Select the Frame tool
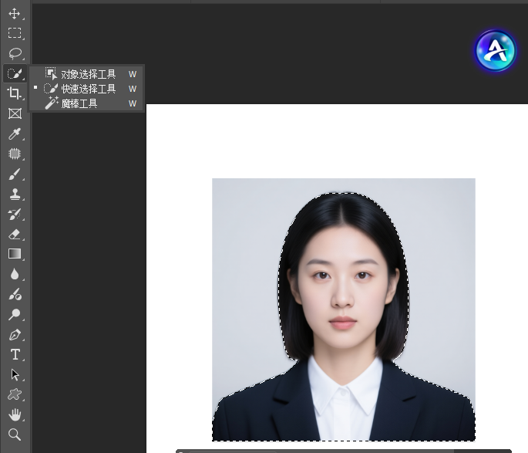The width and height of the screenshot is (528, 453). pyautogui.click(x=15, y=113)
